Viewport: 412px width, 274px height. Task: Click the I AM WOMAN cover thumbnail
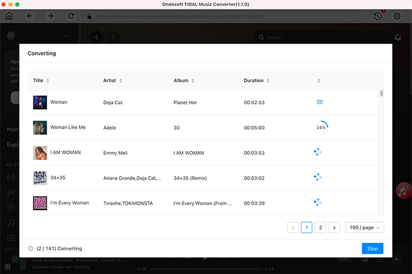(40, 153)
